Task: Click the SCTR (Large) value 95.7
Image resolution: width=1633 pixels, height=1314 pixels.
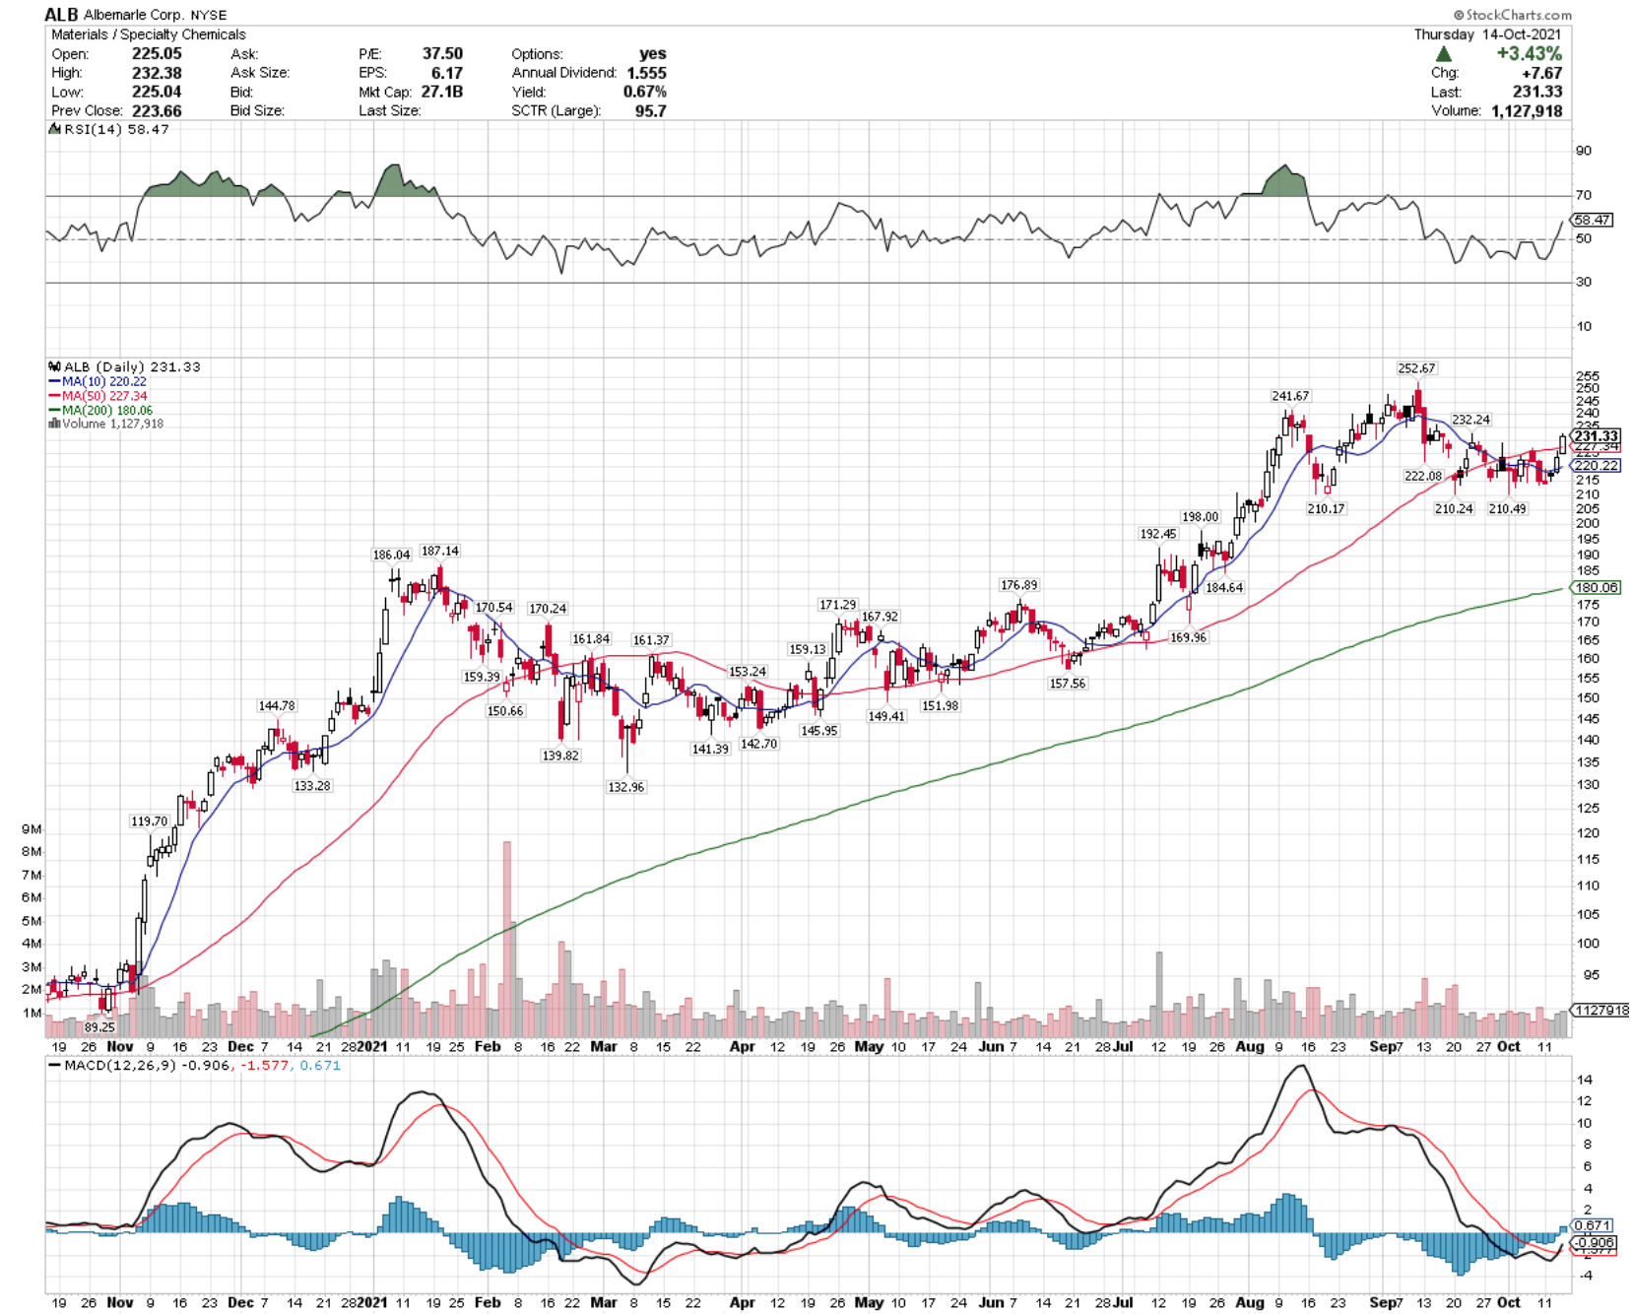Action: 650,110
